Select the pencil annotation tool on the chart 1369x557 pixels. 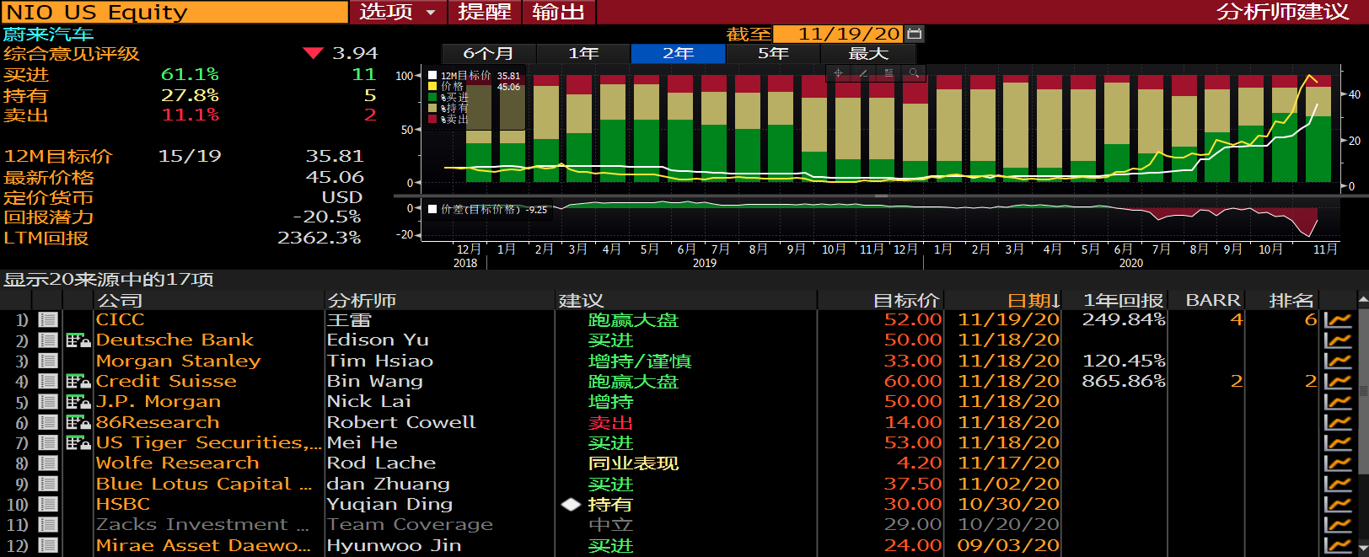pyautogui.click(x=863, y=73)
